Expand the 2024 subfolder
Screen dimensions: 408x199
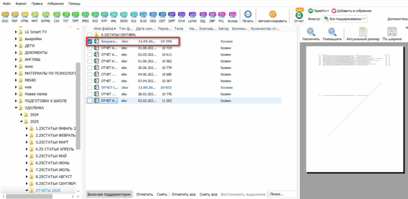click(x=21, y=115)
